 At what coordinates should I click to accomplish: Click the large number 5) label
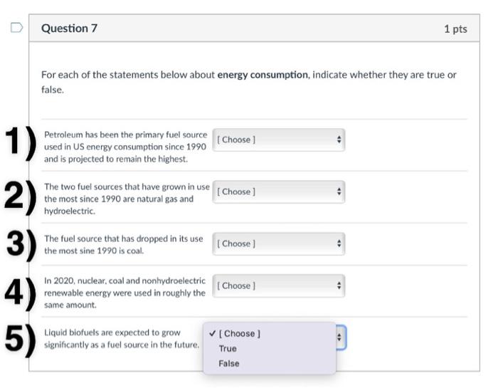19,339
